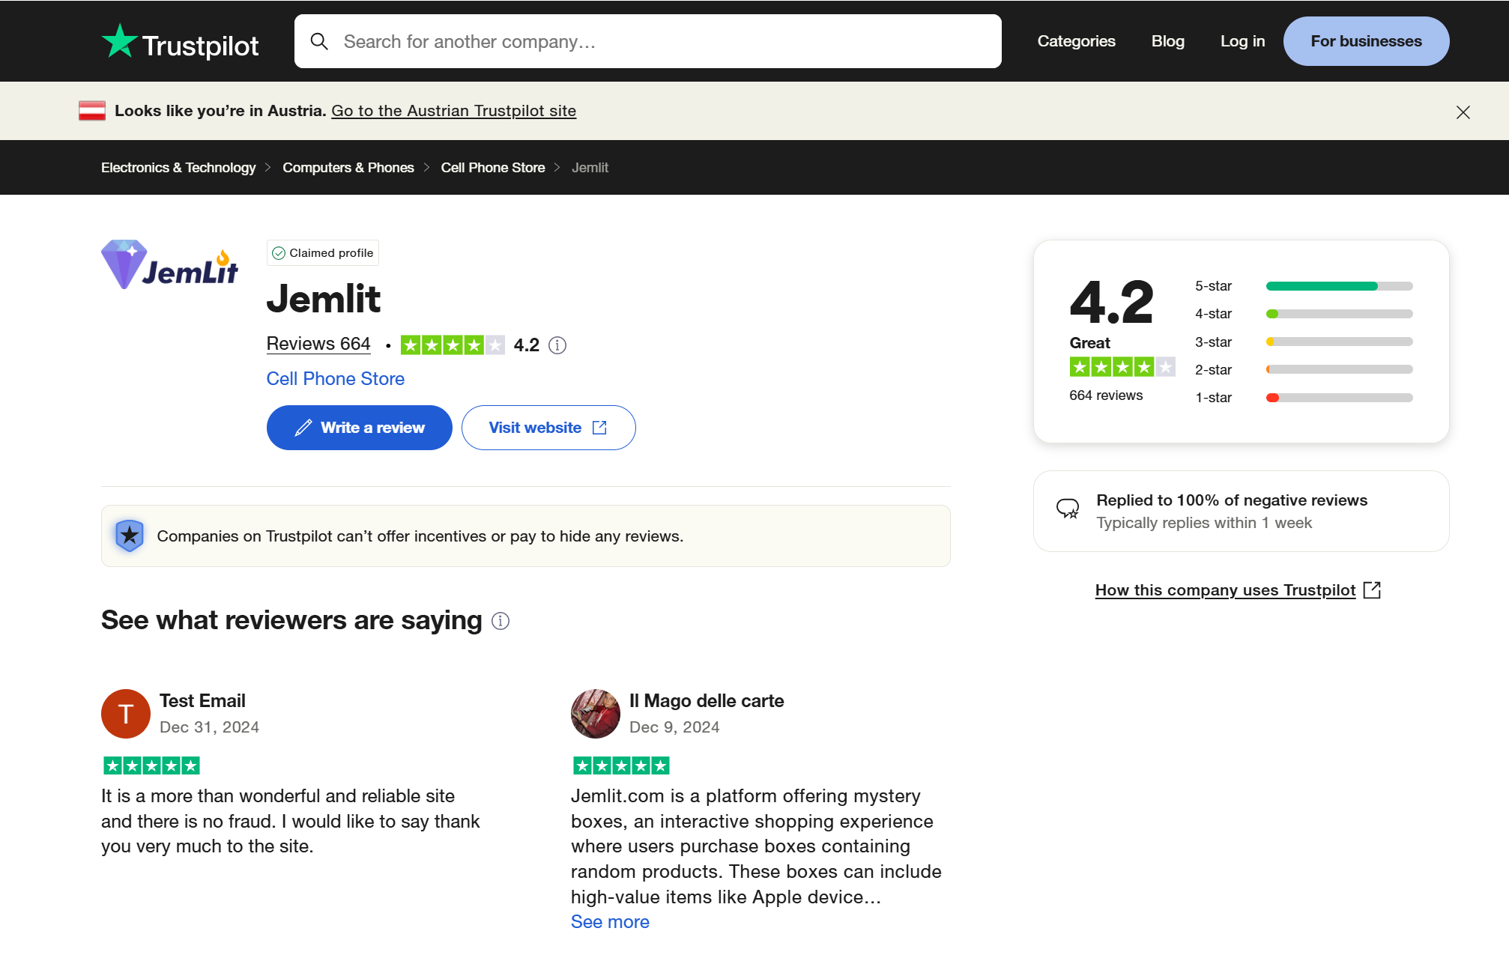Click Test Email reviewer avatar
This screenshot has height=955, width=1509.
click(x=126, y=714)
